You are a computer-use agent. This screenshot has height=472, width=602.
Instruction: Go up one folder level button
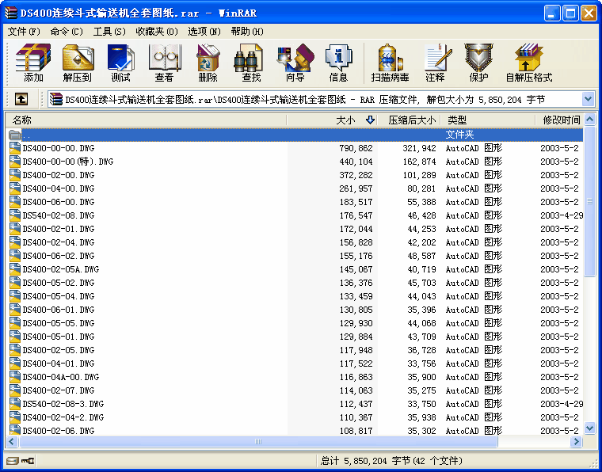coord(21,99)
